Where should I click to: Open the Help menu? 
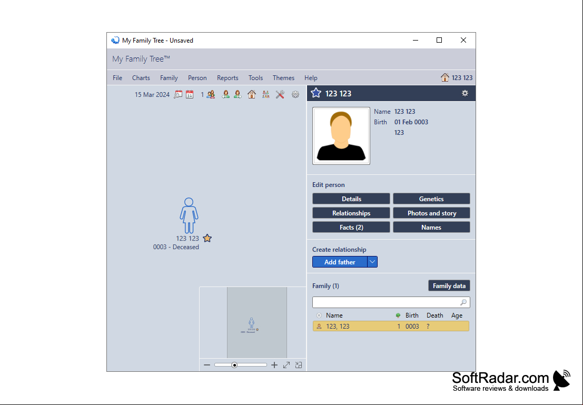pyautogui.click(x=311, y=78)
